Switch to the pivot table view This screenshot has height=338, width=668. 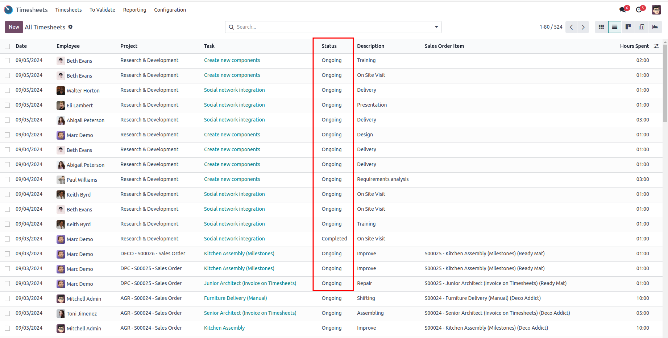point(642,27)
